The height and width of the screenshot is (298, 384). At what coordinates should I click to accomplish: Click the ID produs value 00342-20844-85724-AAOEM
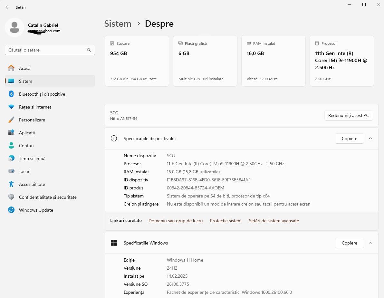click(x=196, y=188)
